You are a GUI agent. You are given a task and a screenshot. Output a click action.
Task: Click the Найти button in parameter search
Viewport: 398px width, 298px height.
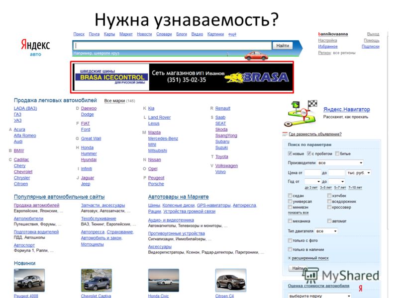pos(298,268)
